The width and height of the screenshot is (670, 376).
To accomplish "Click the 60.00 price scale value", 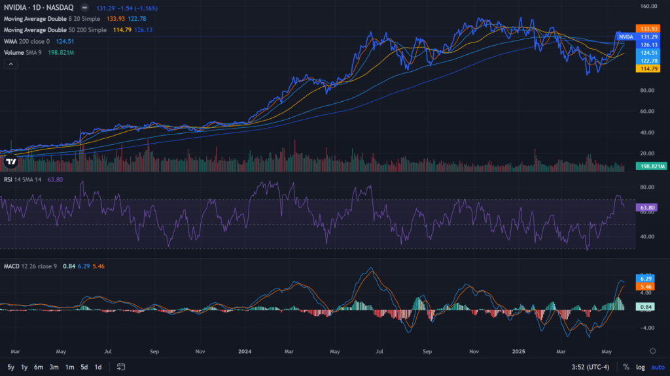I will click(x=647, y=111).
